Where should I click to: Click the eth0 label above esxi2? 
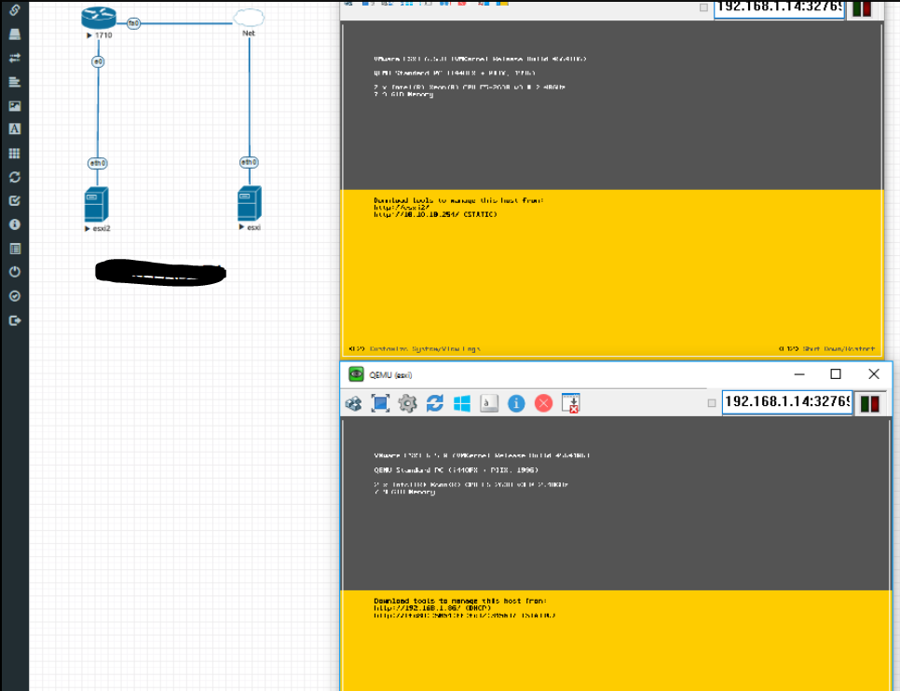coord(98,163)
